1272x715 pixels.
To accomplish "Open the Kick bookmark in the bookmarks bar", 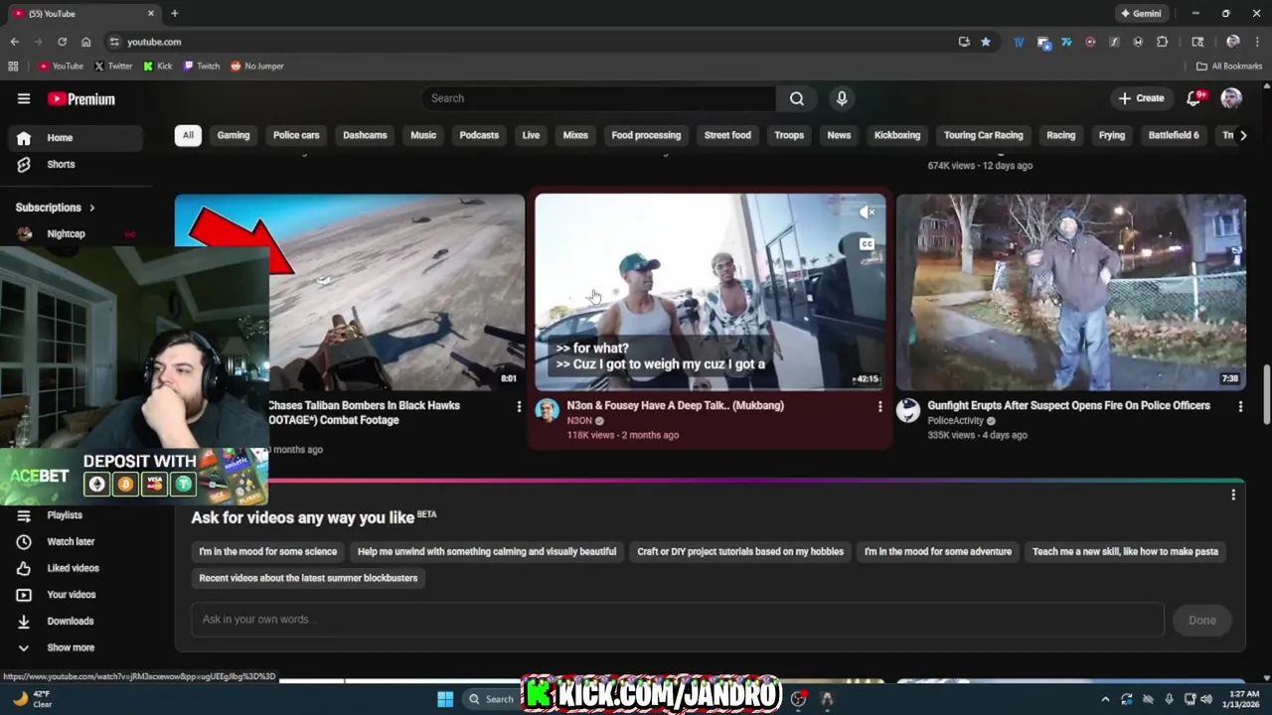I will click(158, 67).
